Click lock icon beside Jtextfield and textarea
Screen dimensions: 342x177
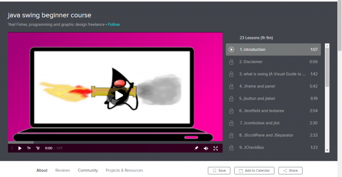pos(231,111)
